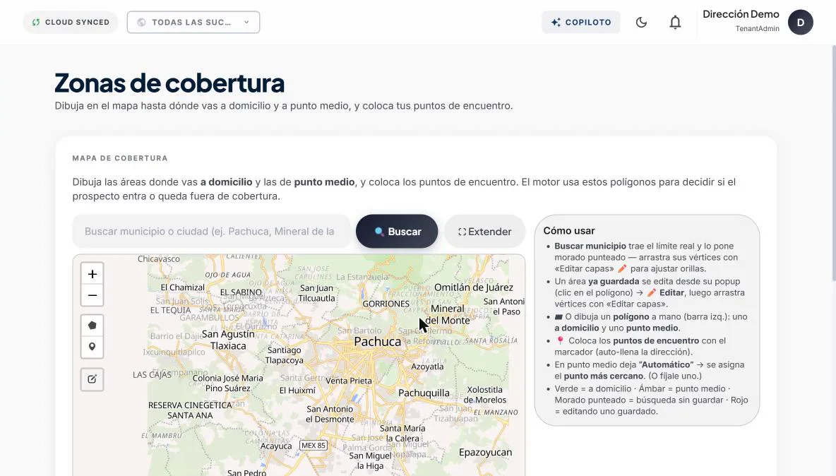Open notifications bell
Image resolution: width=836 pixels, height=476 pixels.
click(x=675, y=23)
